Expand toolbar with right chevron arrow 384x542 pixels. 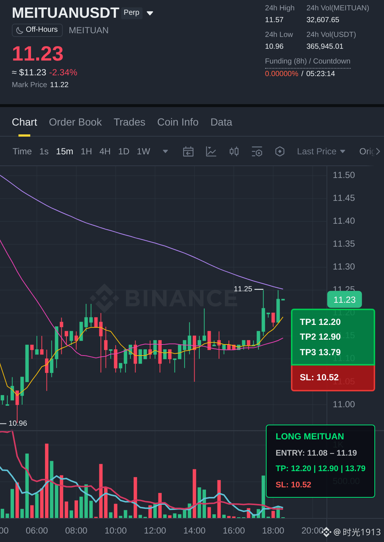[378, 151]
